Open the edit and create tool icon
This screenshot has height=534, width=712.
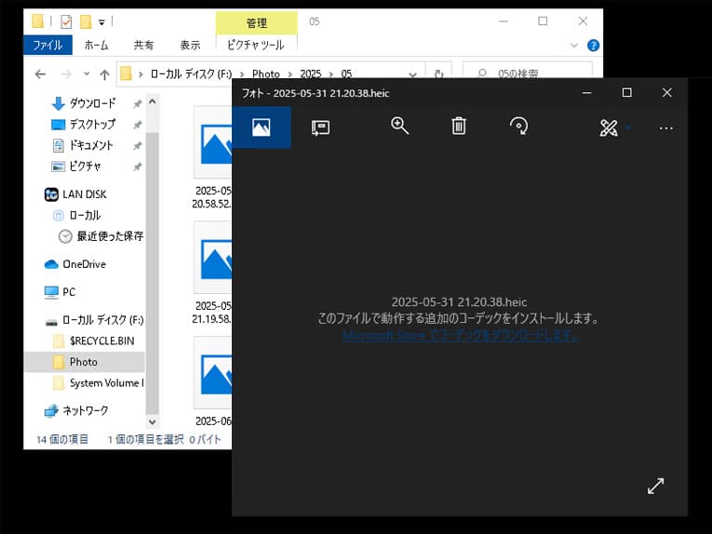609,128
